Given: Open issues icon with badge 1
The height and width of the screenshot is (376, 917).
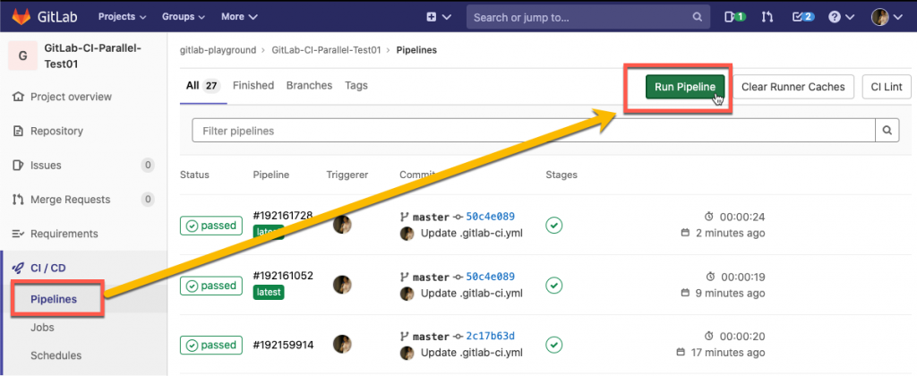Looking at the screenshot, I should coord(735,16).
